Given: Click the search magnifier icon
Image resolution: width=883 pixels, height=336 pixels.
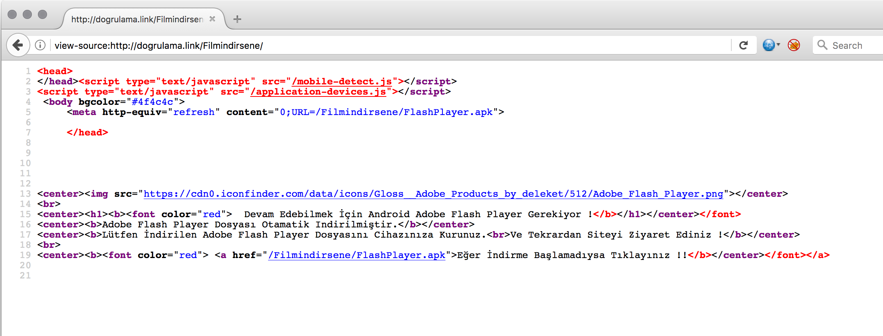Looking at the screenshot, I should point(822,45).
